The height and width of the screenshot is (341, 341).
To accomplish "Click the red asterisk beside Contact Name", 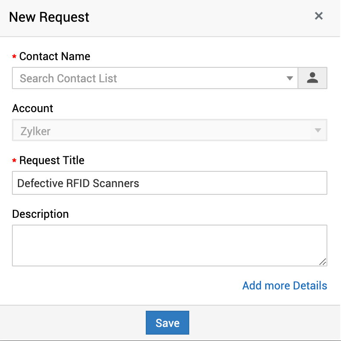I will (14, 57).
